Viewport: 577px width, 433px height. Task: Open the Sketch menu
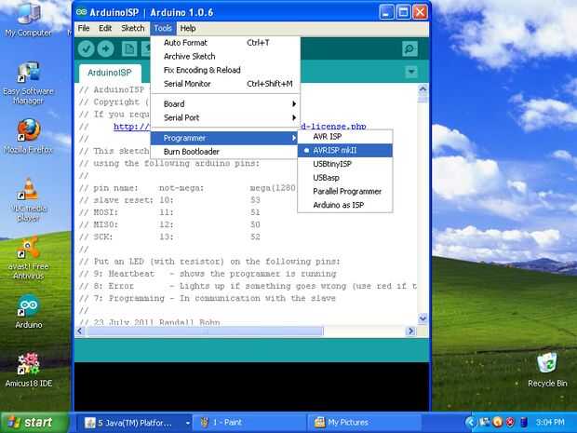133,28
